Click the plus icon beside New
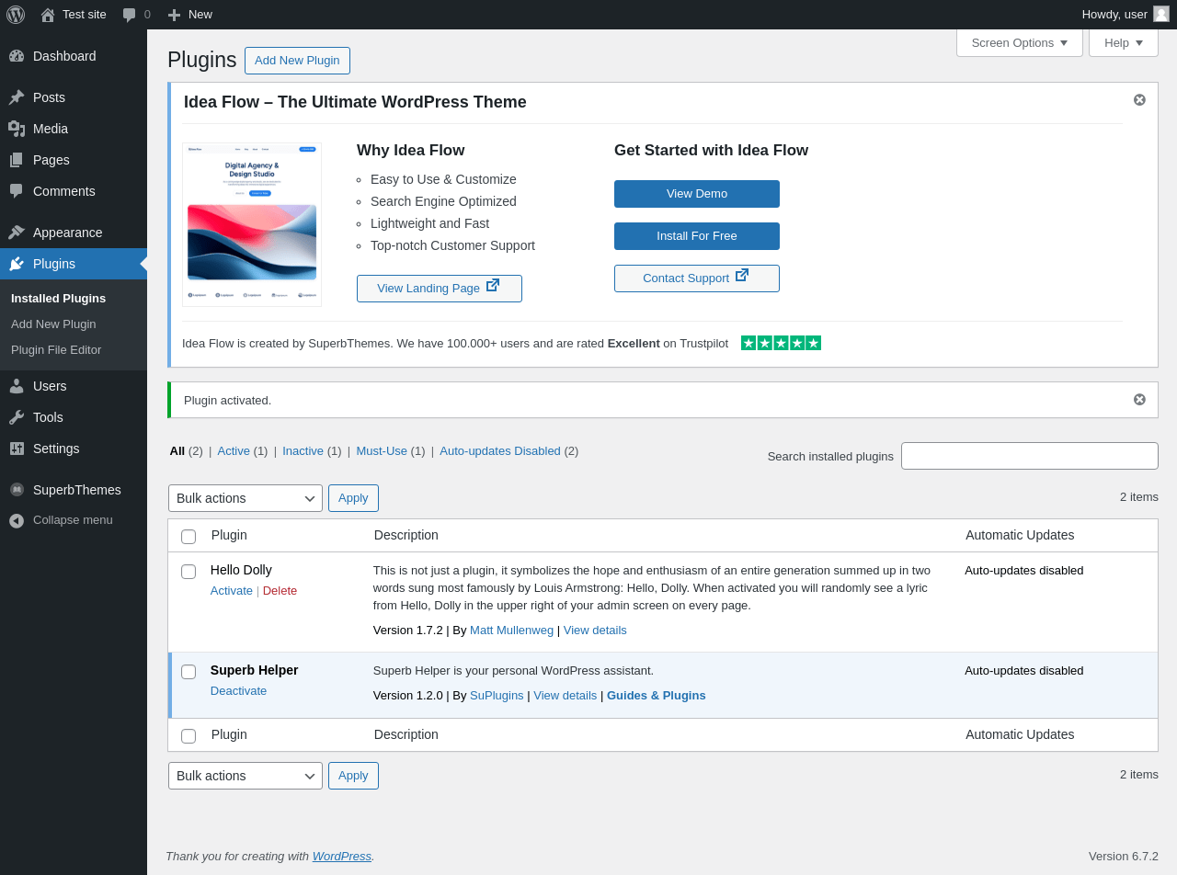This screenshot has height=875, width=1177. (x=174, y=15)
